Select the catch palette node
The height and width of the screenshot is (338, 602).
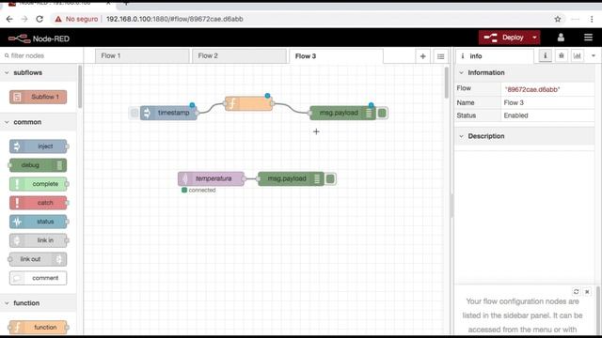point(38,203)
